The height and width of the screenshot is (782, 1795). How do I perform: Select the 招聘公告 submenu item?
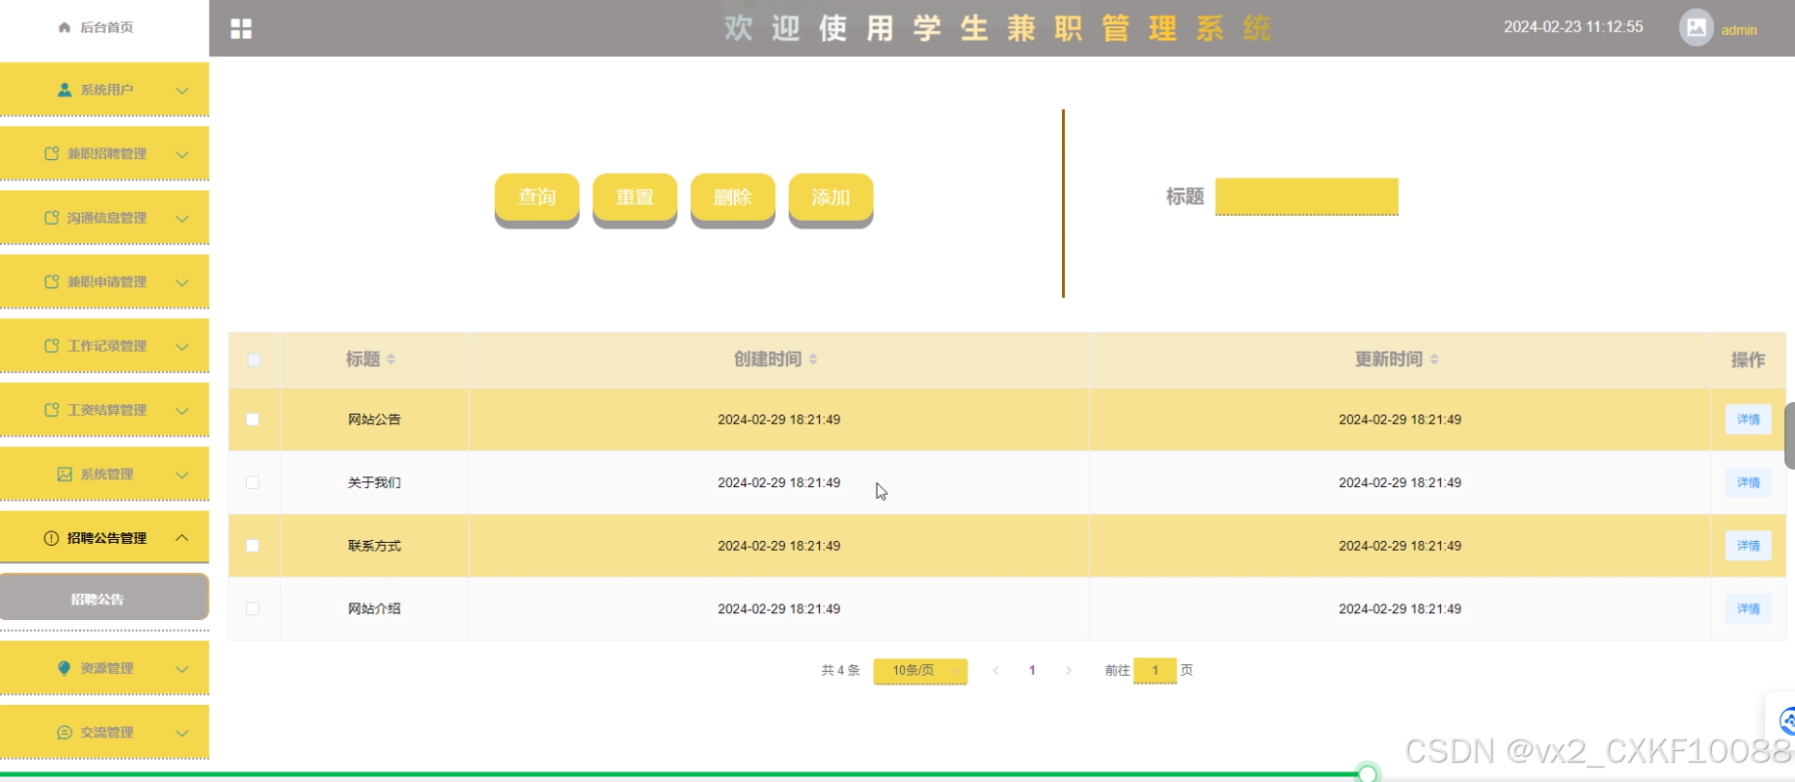104,598
